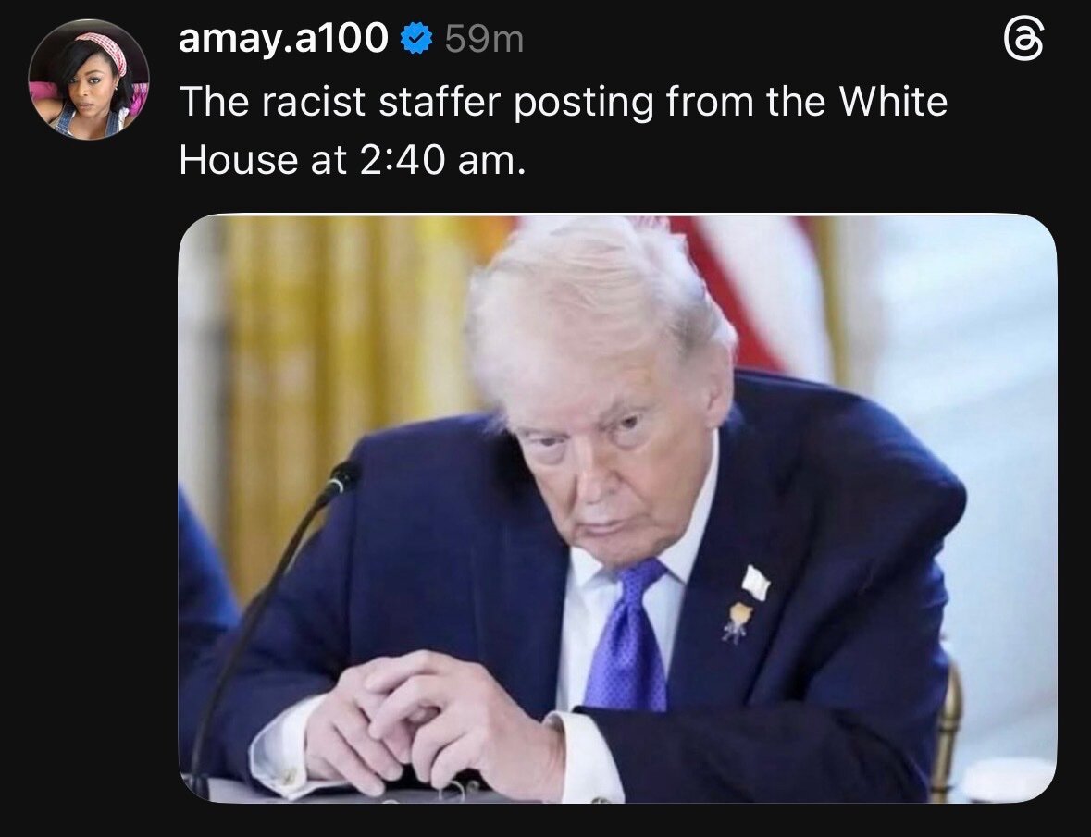Viewport: 1091px width, 837px height.
Task: Tap the white pocket pin on the jacket
Action: pos(756,583)
